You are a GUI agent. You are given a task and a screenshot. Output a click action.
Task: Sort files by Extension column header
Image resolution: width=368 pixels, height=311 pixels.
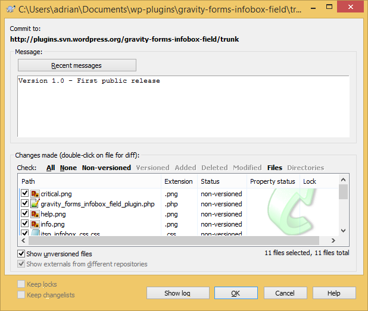coord(179,181)
